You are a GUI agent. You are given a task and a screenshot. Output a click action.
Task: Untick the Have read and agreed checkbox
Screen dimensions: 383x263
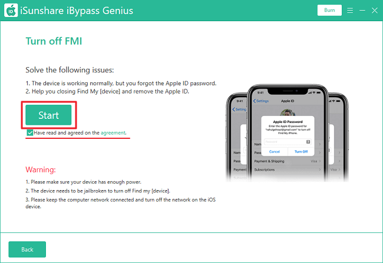pyautogui.click(x=30, y=133)
